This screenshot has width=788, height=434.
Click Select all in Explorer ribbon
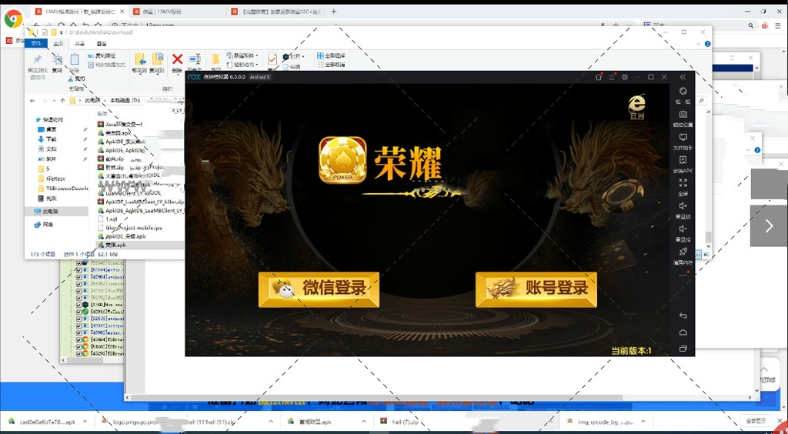coord(331,55)
